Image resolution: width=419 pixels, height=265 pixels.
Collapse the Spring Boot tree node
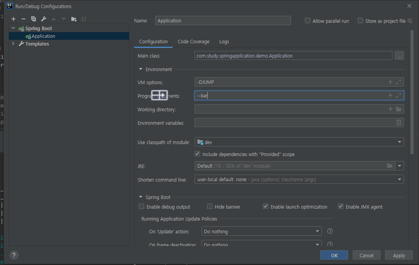pyautogui.click(x=13, y=28)
